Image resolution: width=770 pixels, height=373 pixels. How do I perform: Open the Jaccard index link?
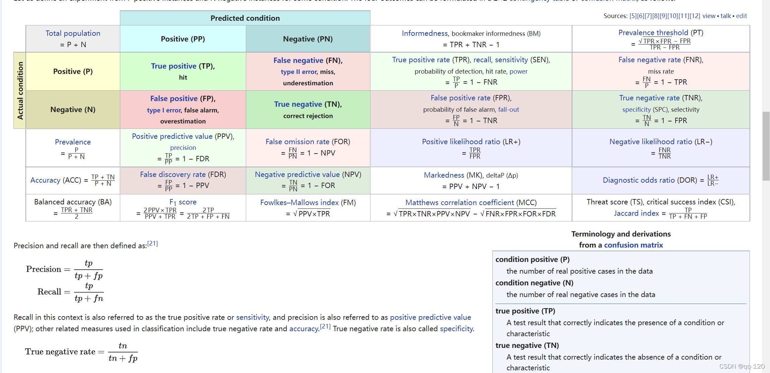[x=636, y=213]
